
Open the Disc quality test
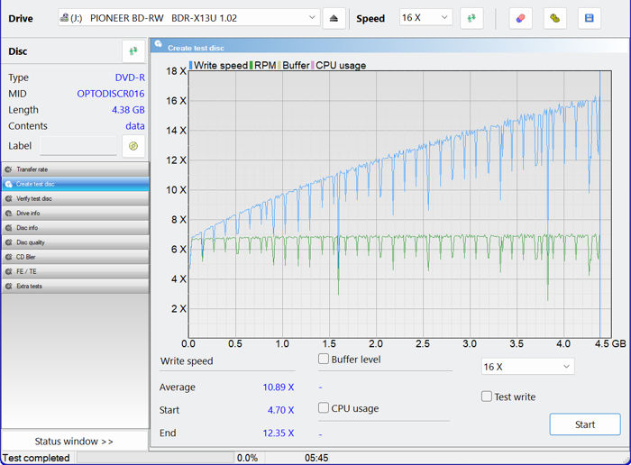tap(75, 242)
